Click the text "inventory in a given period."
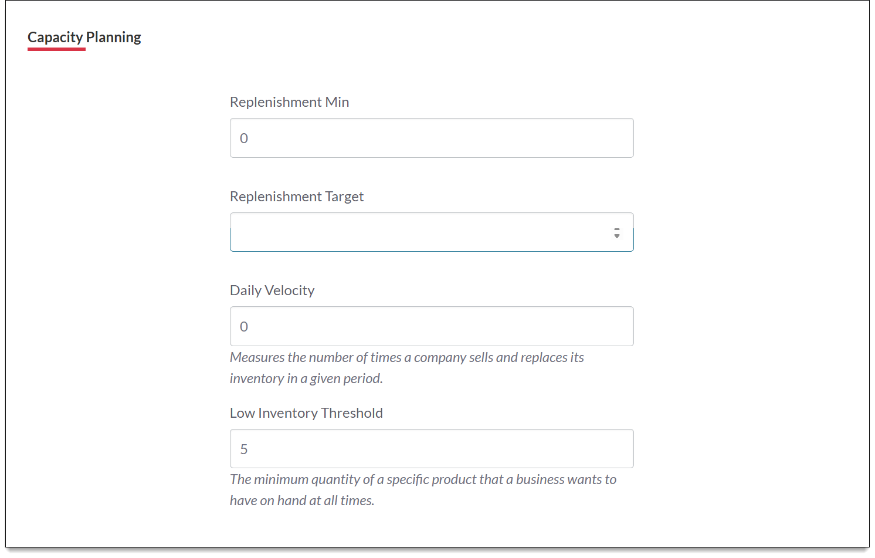This screenshot has height=558, width=875. [306, 379]
